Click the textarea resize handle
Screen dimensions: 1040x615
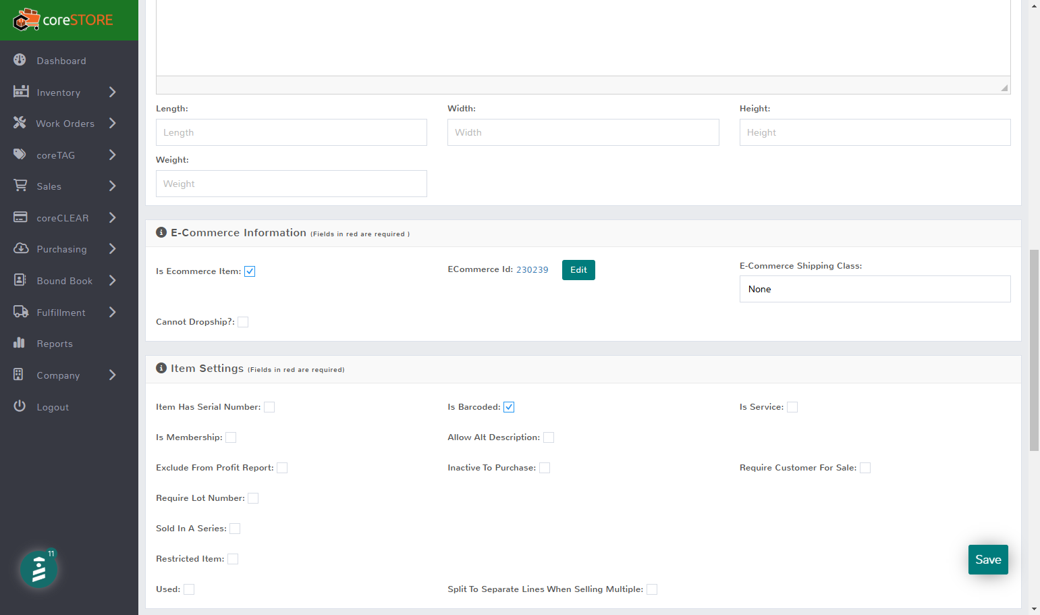[1004, 88]
